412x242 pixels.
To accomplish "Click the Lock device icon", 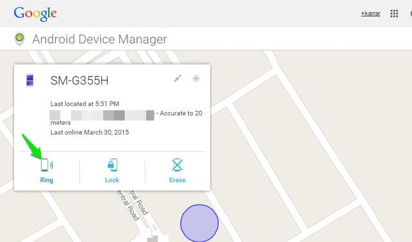I will coord(113,165).
